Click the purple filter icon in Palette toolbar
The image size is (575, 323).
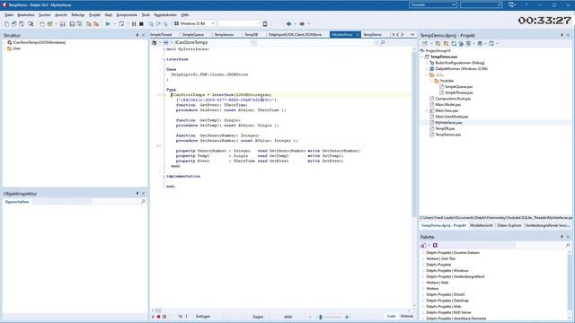click(435, 245)
